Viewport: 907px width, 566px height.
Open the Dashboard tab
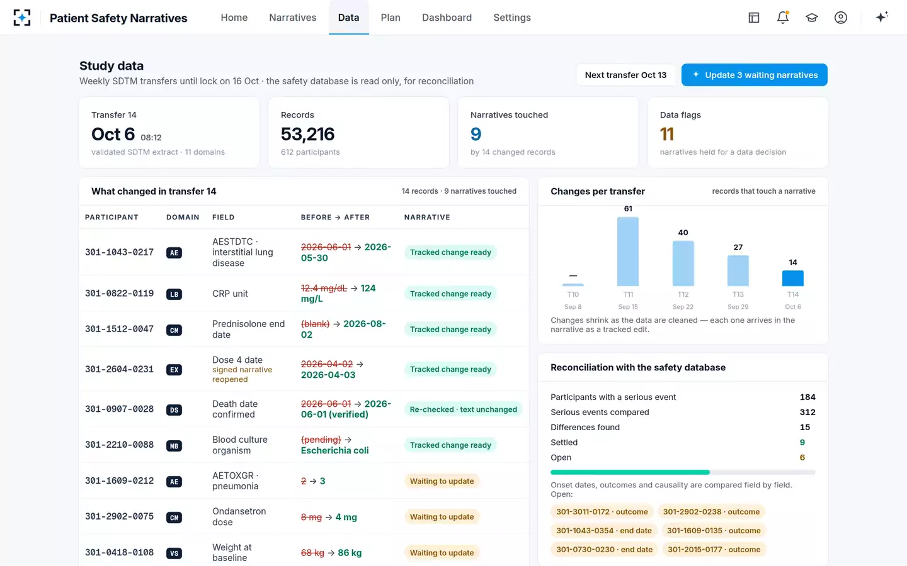coord(447,18)
